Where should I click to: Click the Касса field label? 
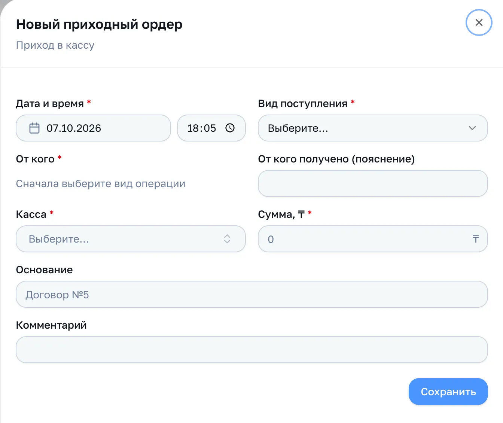pyautogui.click(x=31, y=214)
